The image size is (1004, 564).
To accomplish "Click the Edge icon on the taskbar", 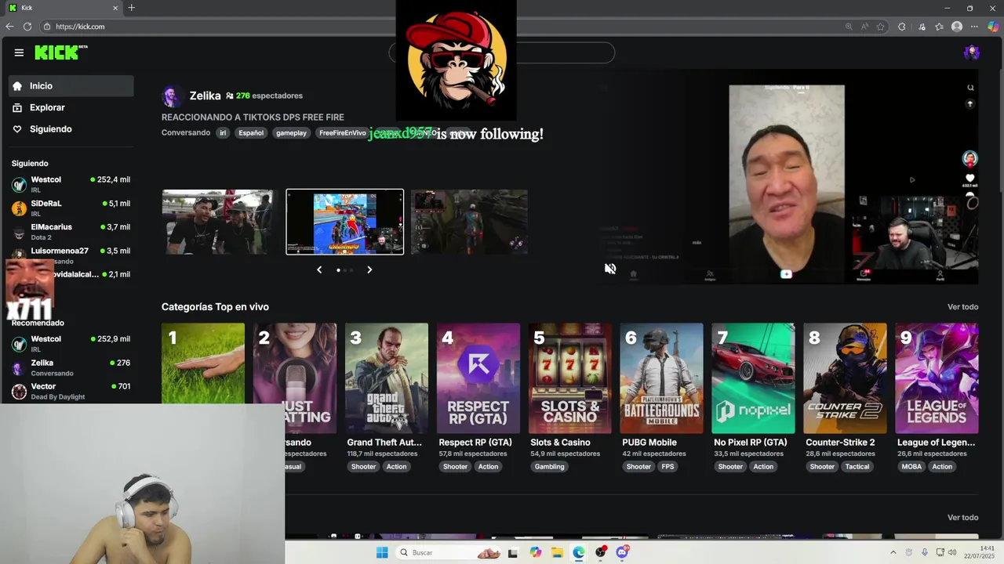I will pos(579,552).
